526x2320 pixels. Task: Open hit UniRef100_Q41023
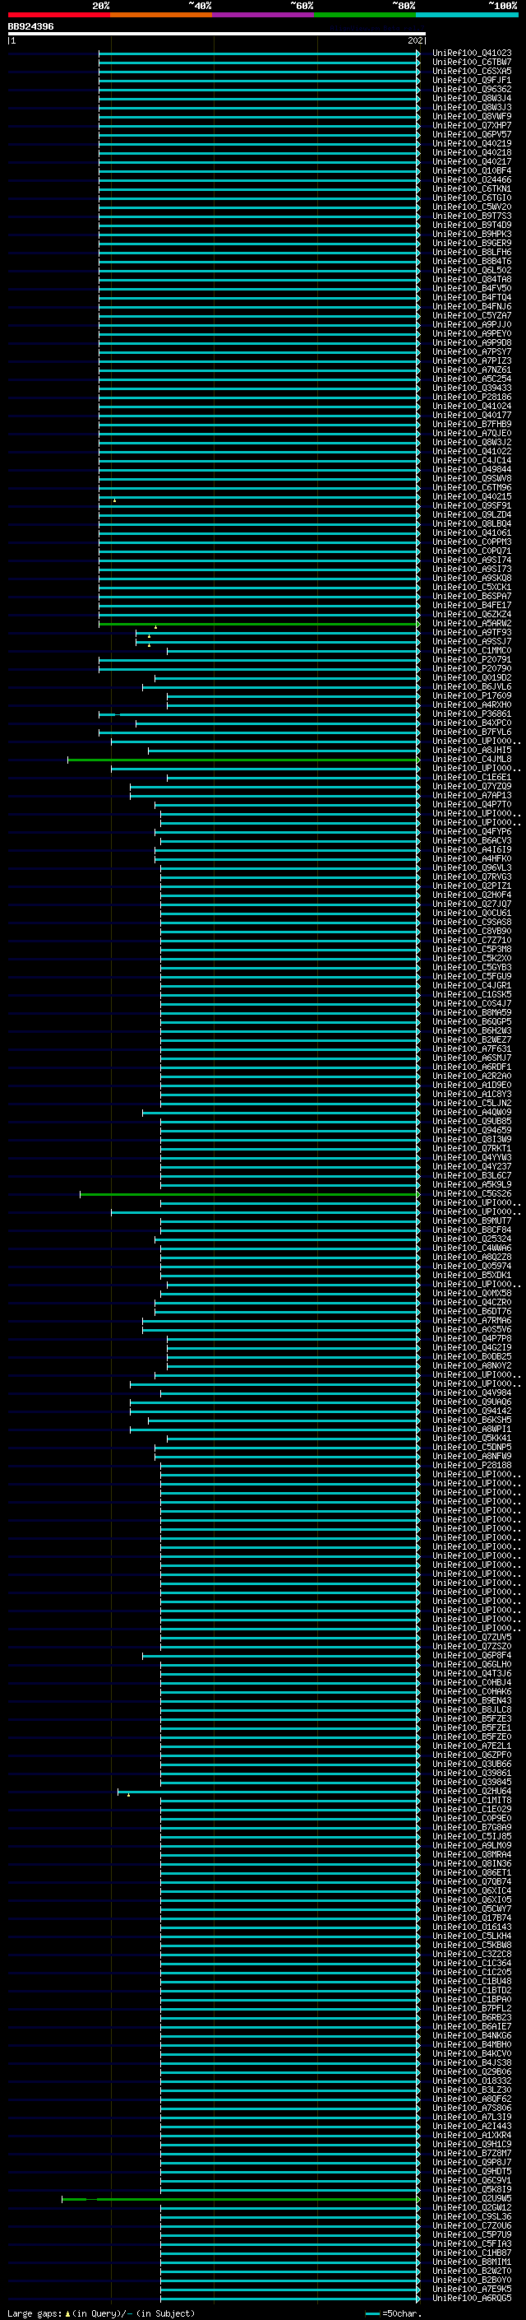coord(472,54)
